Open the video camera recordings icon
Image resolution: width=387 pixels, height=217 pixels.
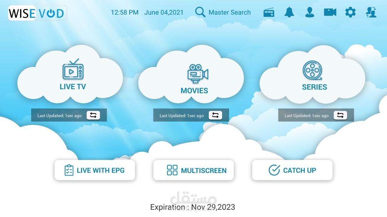pyautogui.click(x=330, y=12)
